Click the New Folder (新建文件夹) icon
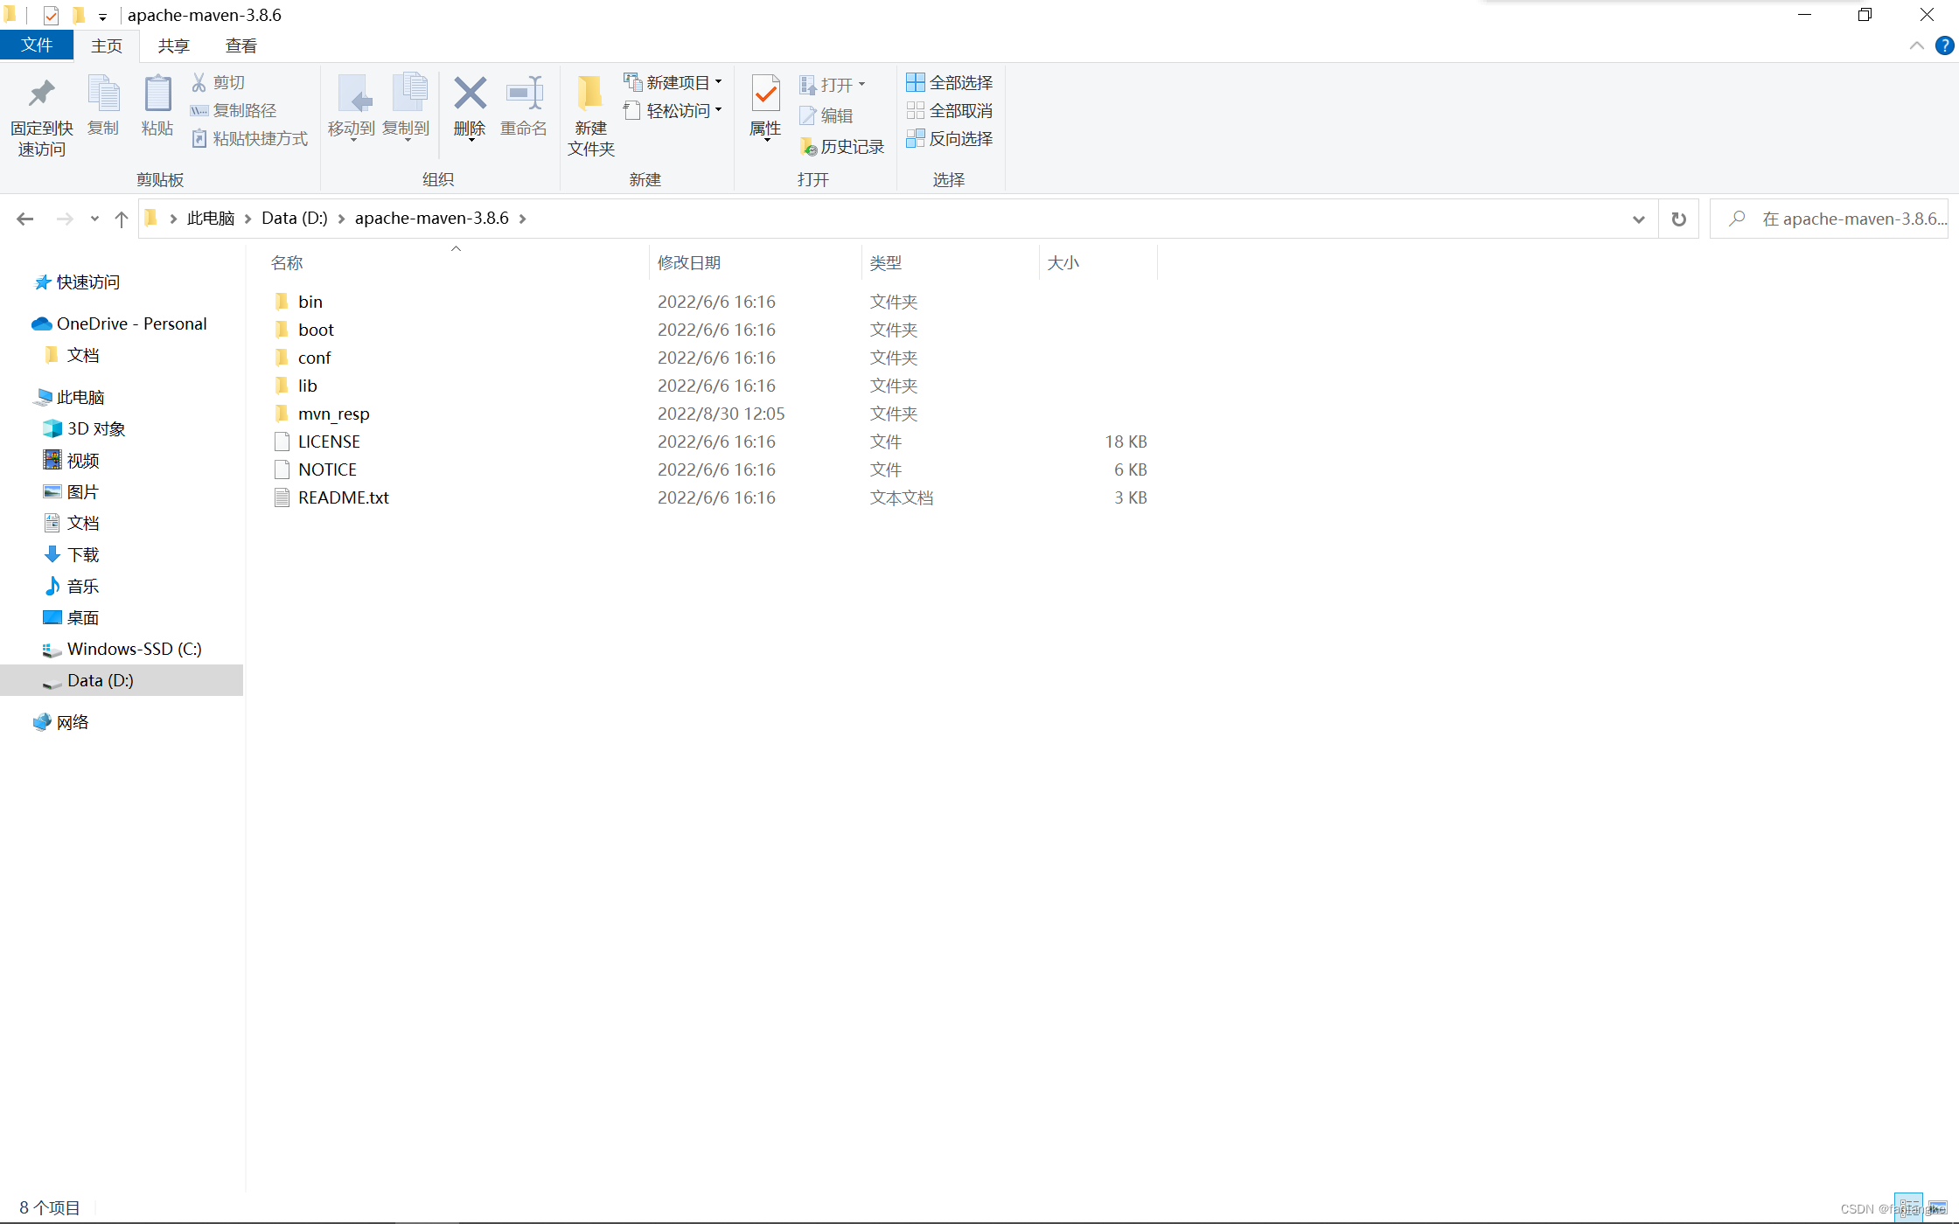The image size is (1959, 1224). [590, 93]
